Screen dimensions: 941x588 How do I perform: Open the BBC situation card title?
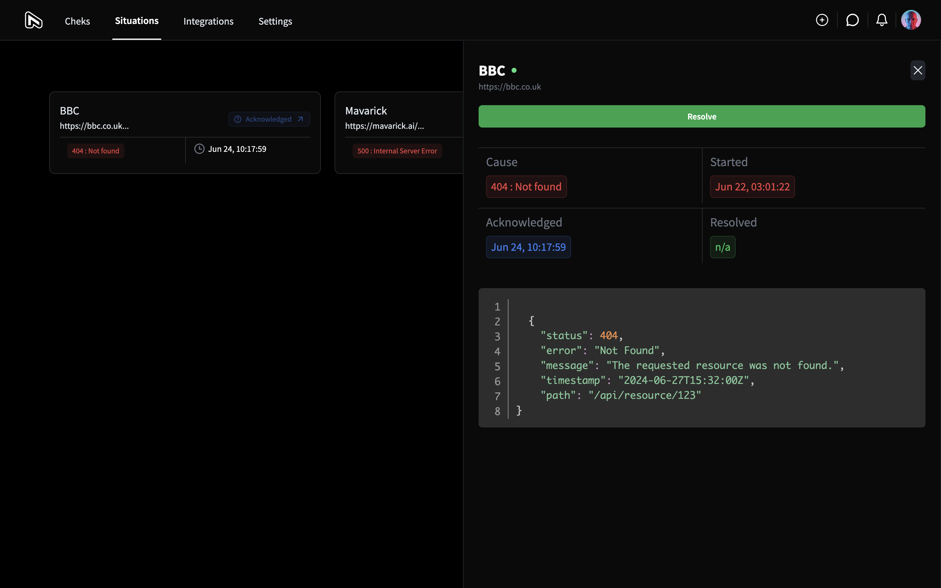(x=70, y=111)
